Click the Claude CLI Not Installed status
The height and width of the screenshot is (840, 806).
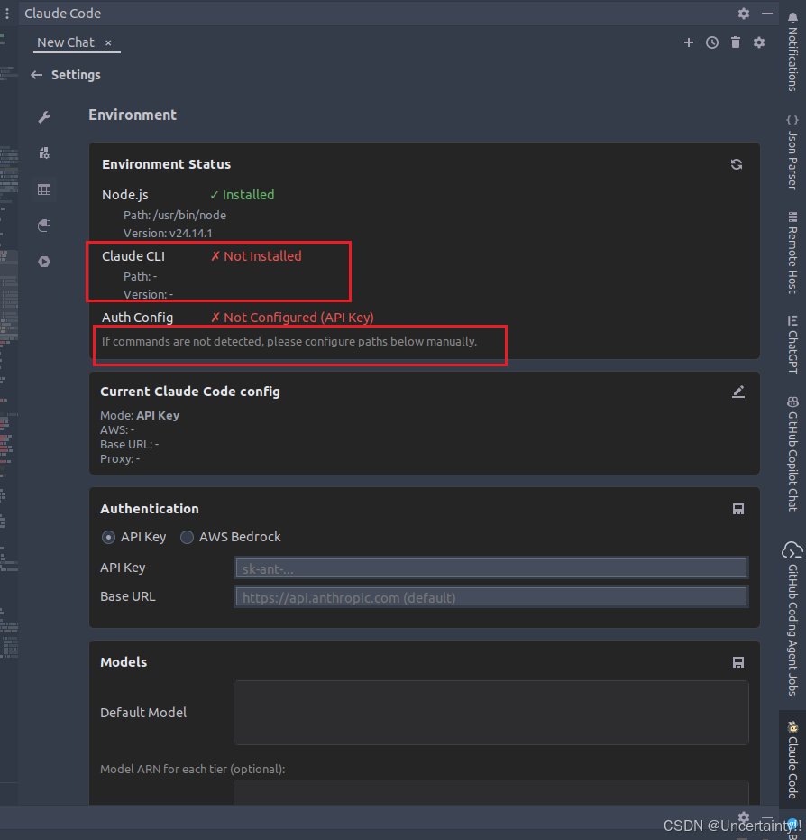tap(256, 256)
